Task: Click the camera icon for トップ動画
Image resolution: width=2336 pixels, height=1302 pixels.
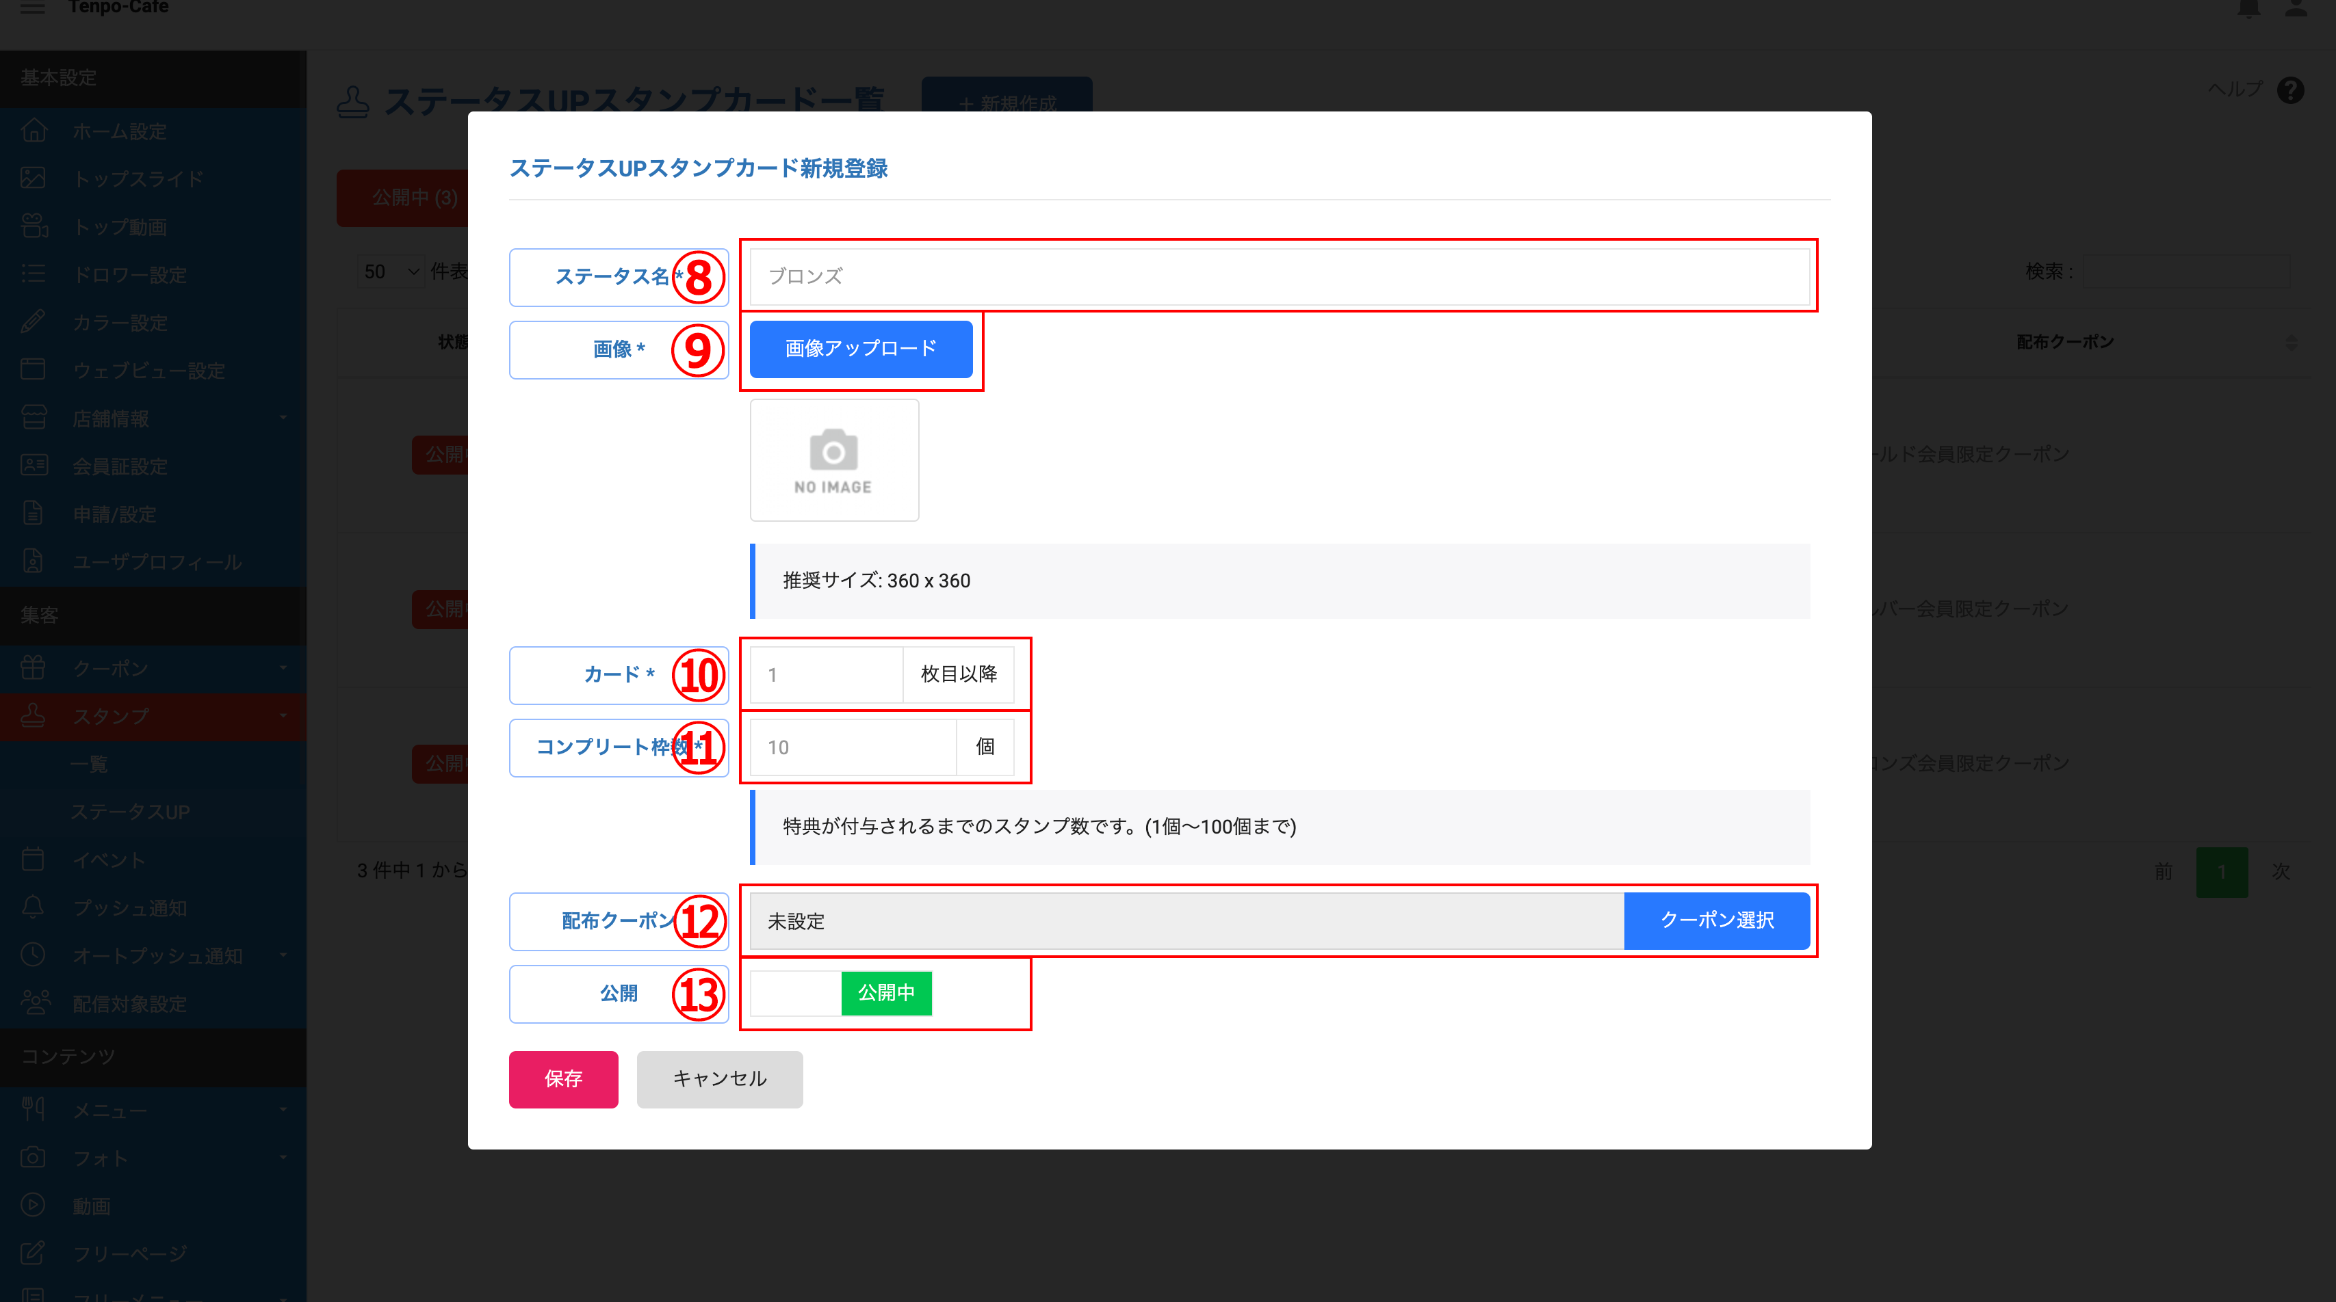Action: pos(34,226)
